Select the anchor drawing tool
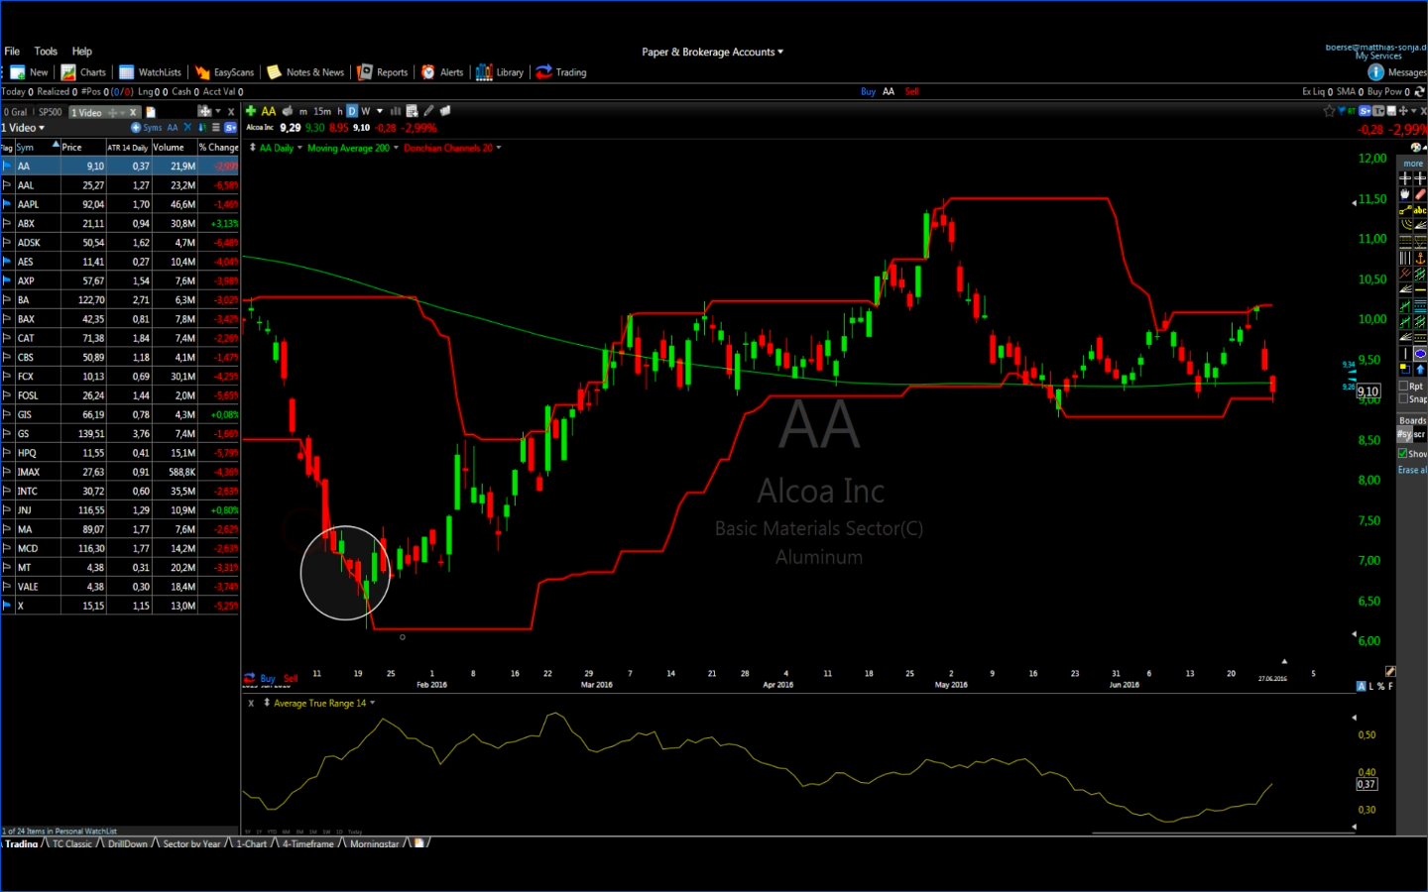Screen dimensions: 1428x892 (1420, 258)
